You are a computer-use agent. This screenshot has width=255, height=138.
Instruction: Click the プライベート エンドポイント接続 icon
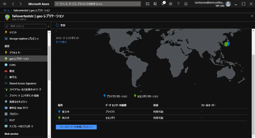6,96
